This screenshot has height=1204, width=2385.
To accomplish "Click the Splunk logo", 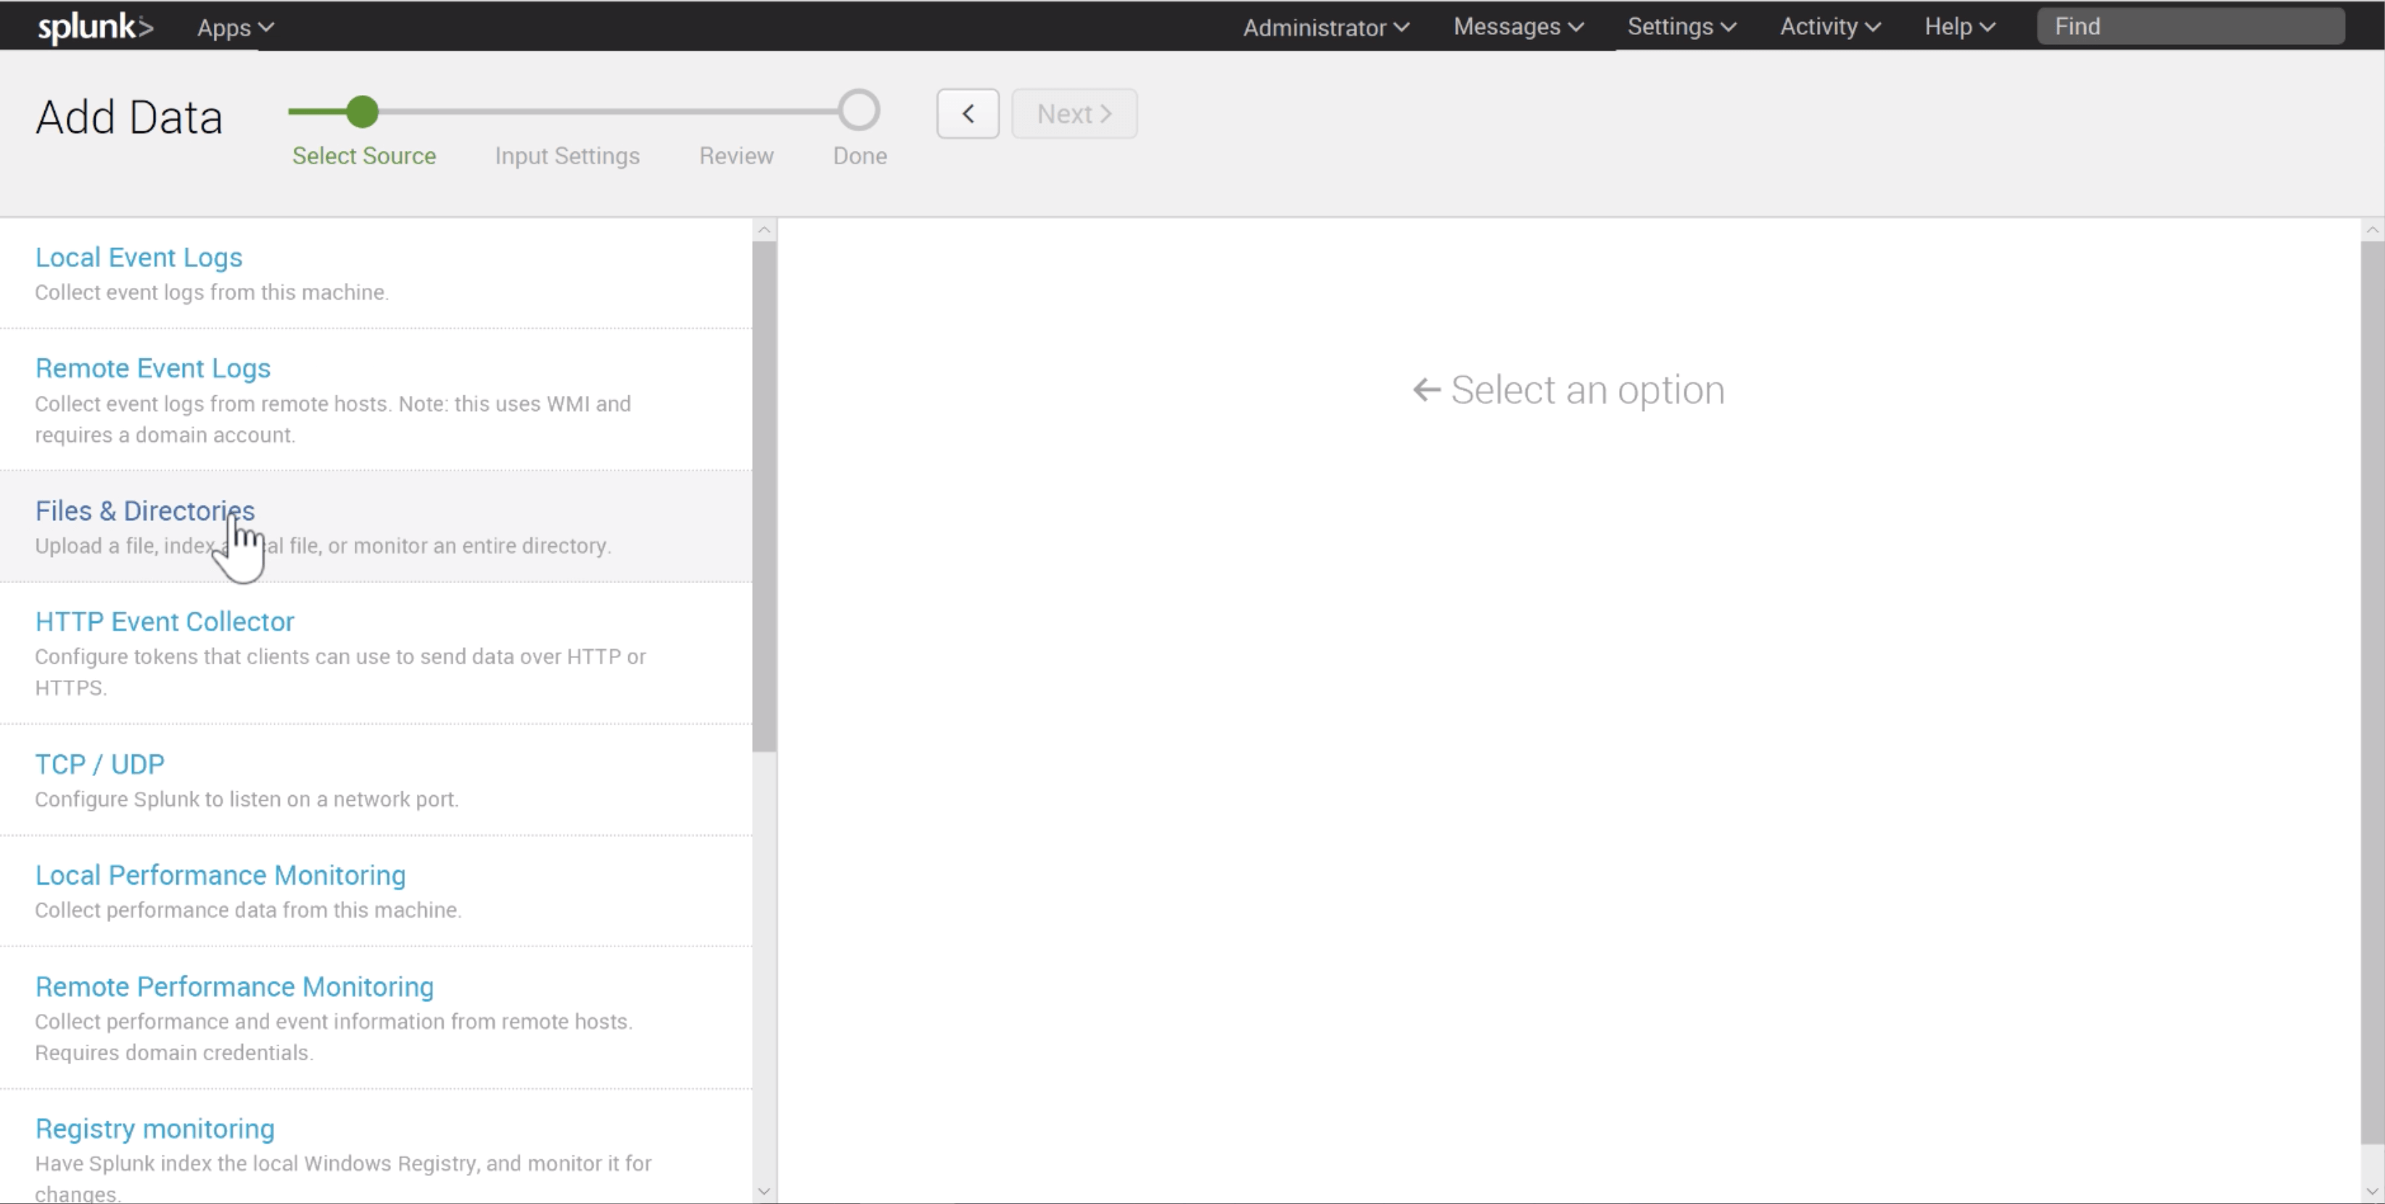I will (x=95, y=26).
